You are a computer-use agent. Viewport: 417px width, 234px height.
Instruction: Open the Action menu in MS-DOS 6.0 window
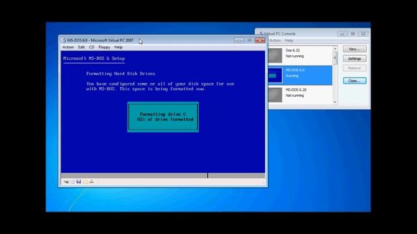[68, 47]
